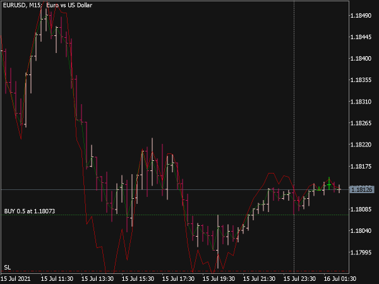Click the current price tag 1.18126
This screenshot has height=284, width=379.
[361, 189]
